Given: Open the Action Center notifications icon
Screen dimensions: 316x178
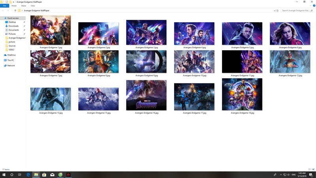Looking at the screenshot, I should (311, 175).
